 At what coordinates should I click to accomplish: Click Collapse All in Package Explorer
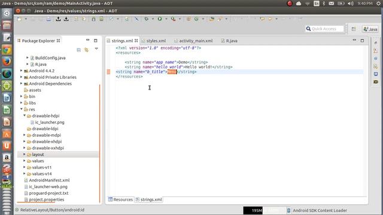coord(78,50)
